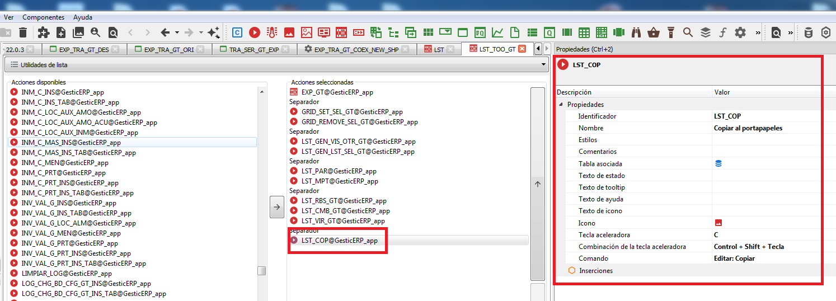Click the hexagon gear icon at toolbar end

826,32
